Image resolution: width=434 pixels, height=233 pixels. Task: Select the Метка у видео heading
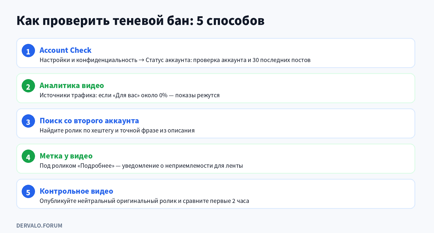tap(66, 156)
